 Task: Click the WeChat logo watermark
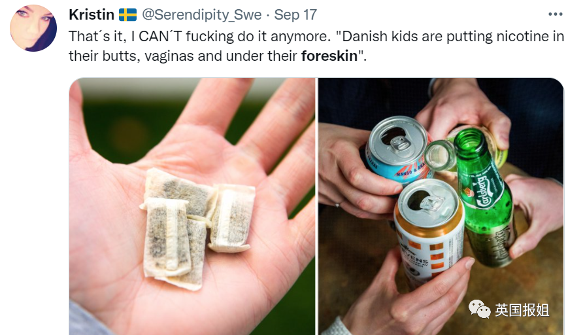pos(479,309)
